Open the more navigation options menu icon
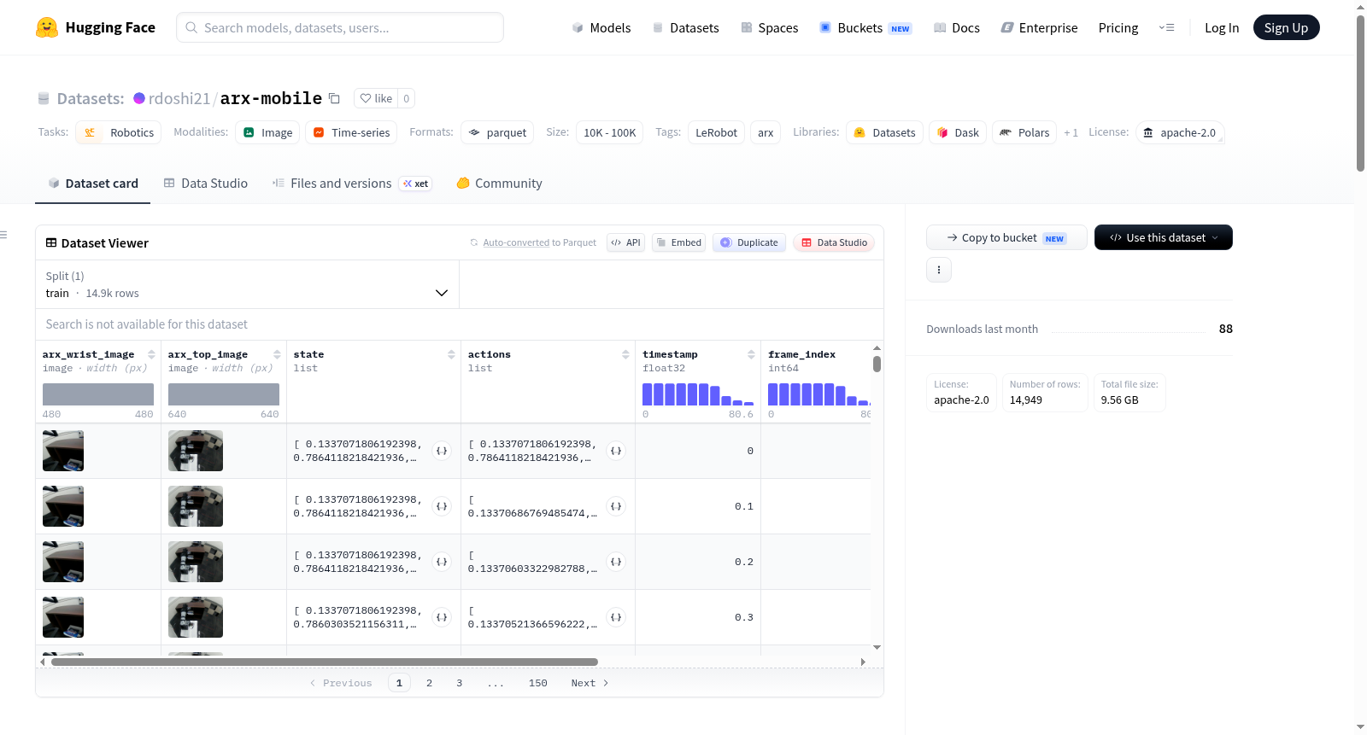This screenshot has height=735, width=1367. click(1166, 27)
